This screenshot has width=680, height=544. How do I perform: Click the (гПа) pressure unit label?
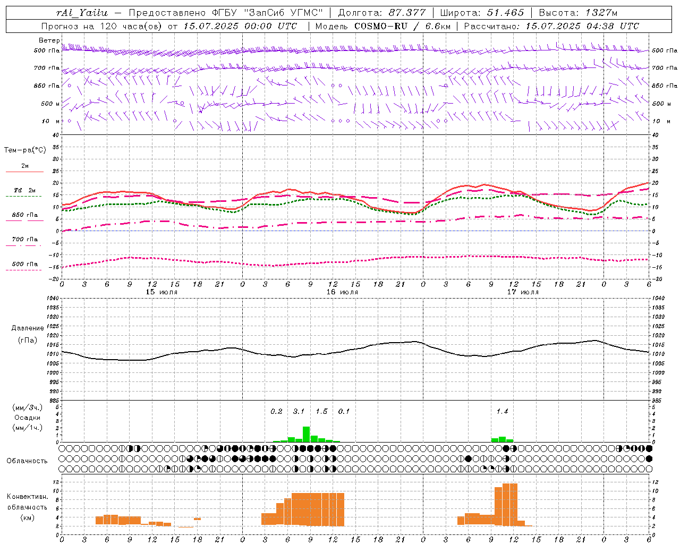point(28,341)
